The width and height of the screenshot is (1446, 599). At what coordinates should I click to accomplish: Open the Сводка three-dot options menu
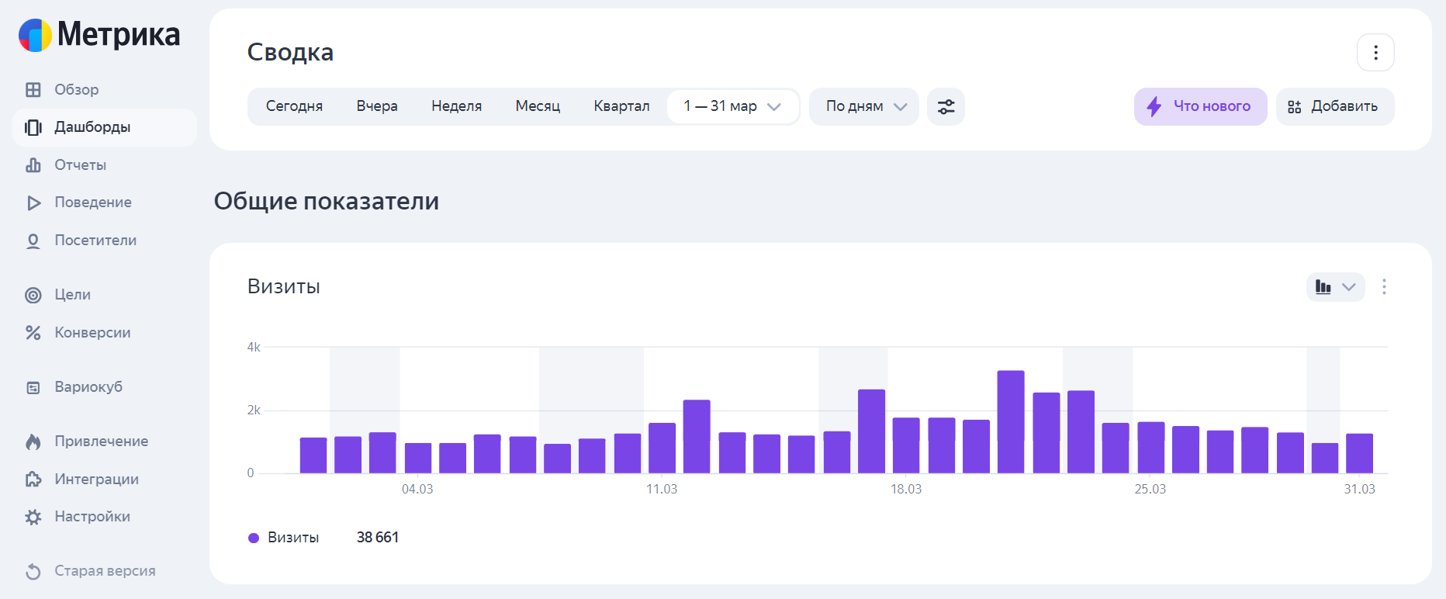tap(1375, 53)
